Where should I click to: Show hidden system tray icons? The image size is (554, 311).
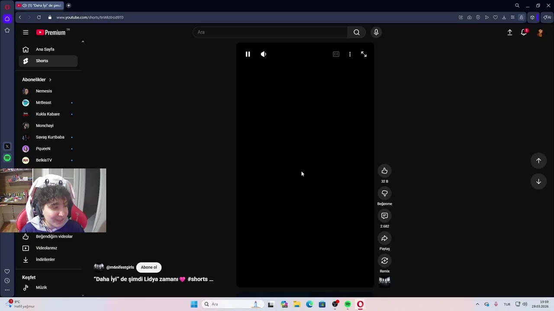(x=477, y=304)
